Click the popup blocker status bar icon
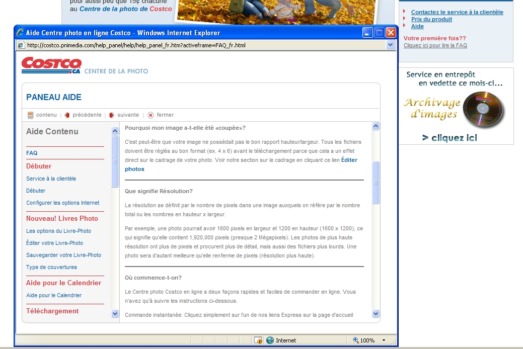The height and width of the screenshot is (349, 523). (258, 340)
